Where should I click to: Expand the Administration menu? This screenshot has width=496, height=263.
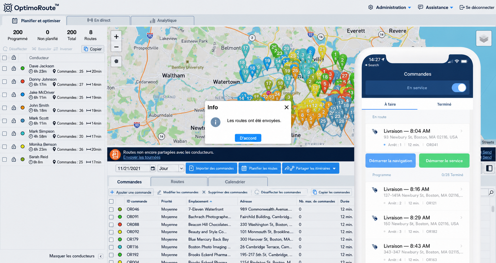point(390,7)
